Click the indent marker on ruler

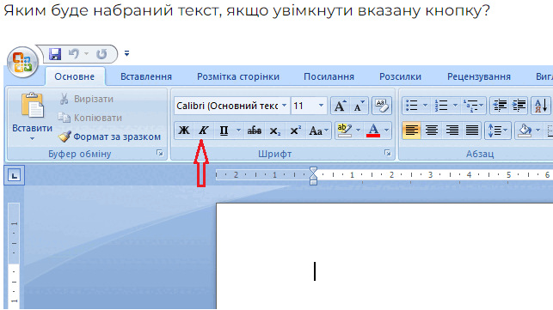313,176
